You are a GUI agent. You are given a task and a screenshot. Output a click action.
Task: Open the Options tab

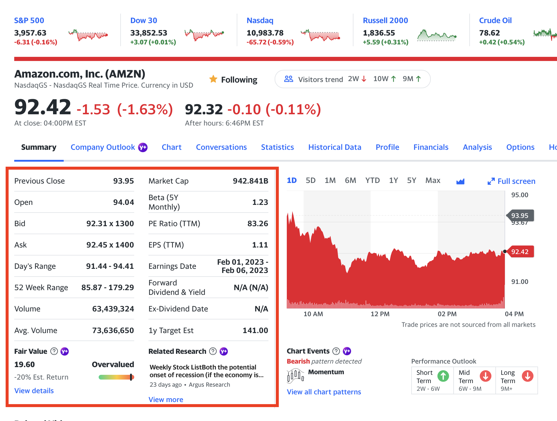[x=520, y=147]
